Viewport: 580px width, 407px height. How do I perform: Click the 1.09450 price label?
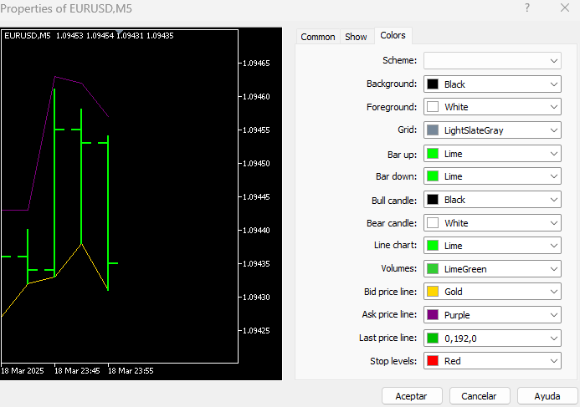point(256,163)
